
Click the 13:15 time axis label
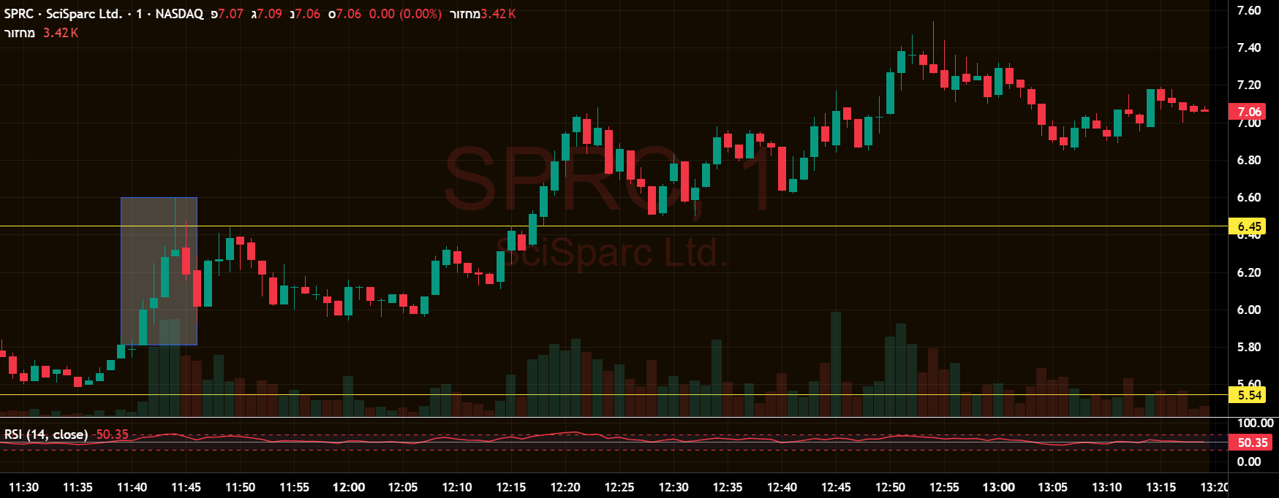click(1161, 487)
